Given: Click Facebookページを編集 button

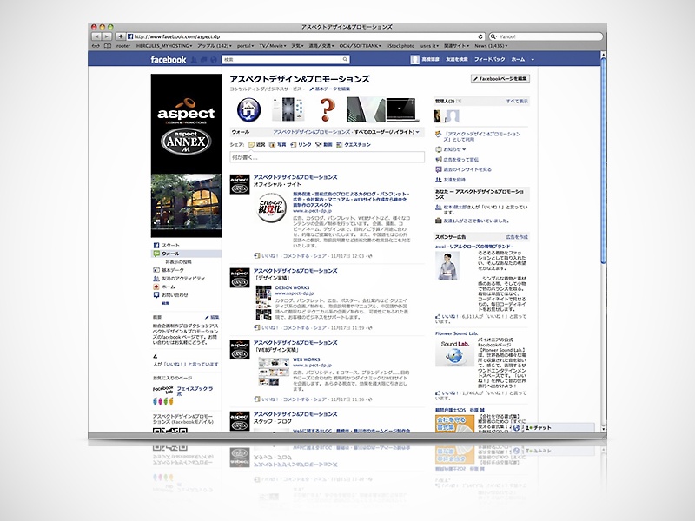Looking at the screenshot, I should (500, 79).
